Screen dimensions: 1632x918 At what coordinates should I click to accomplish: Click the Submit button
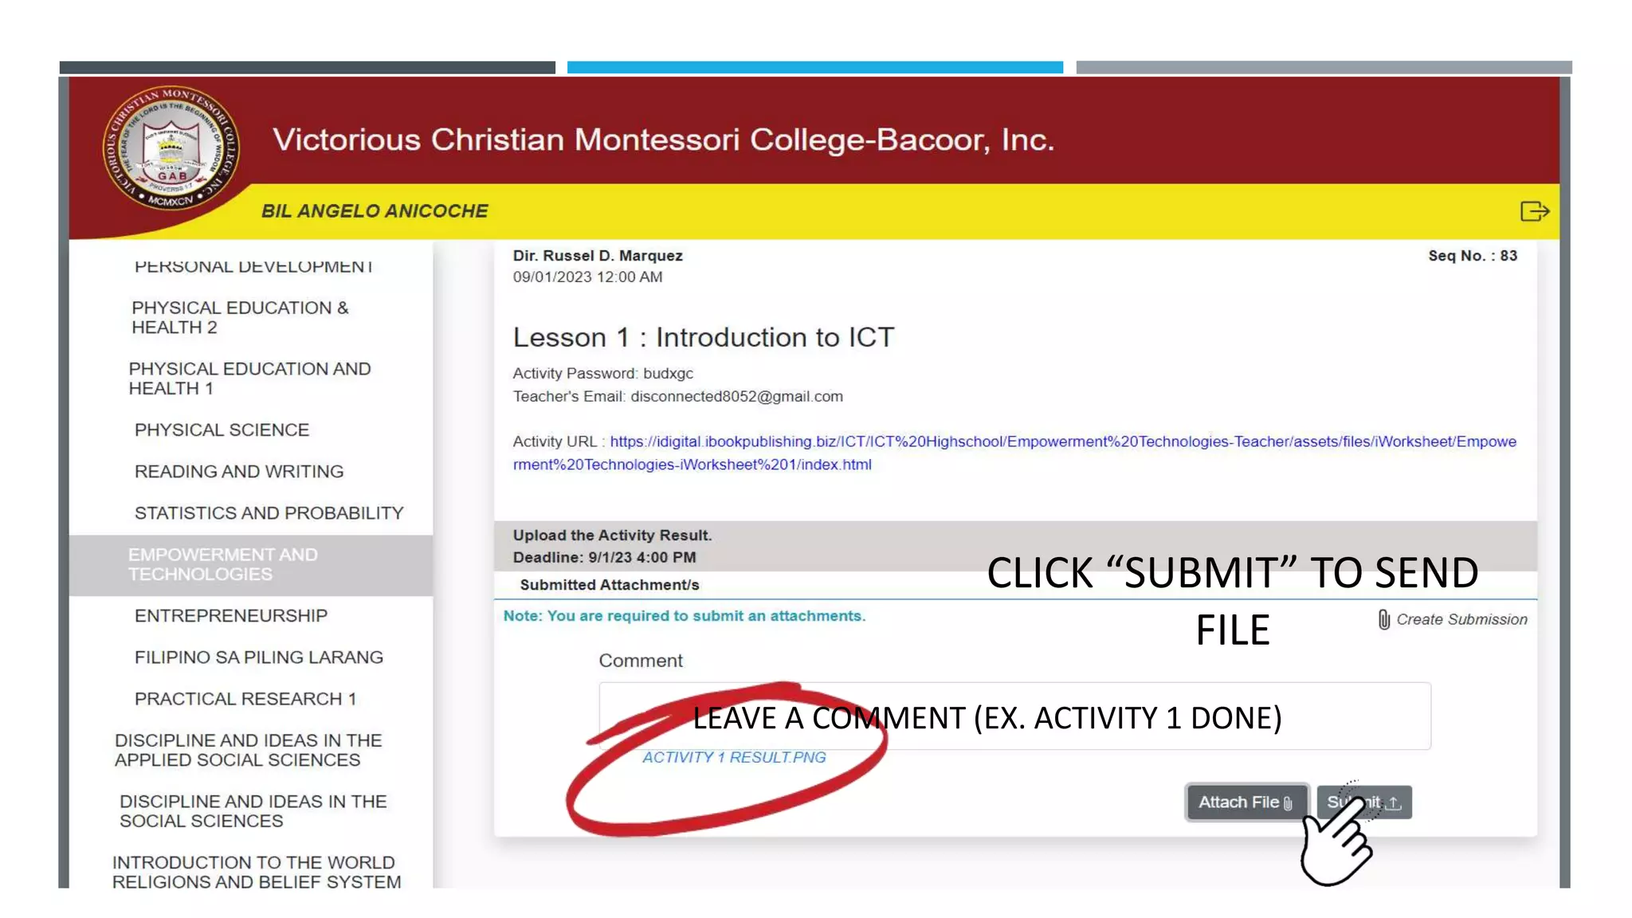tap(1363, 802)
